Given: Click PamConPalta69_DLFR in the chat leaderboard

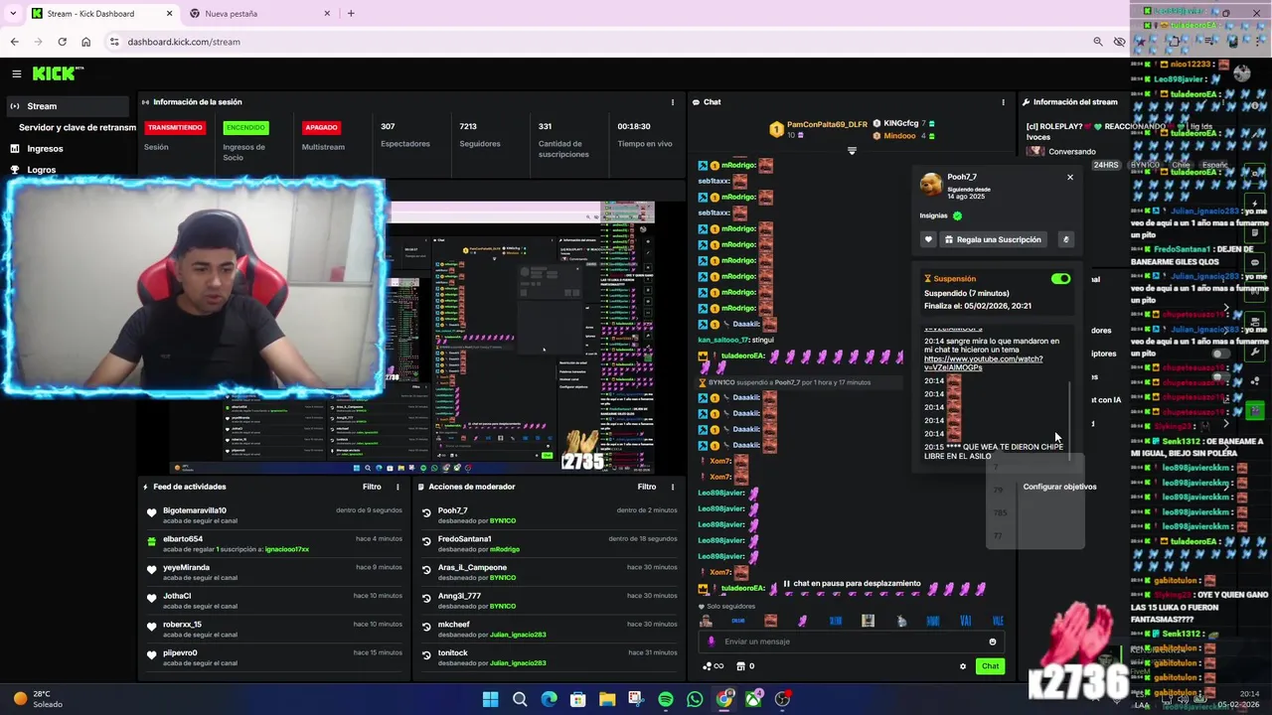Looking at the screenshot, I should (x=827, y=124).
